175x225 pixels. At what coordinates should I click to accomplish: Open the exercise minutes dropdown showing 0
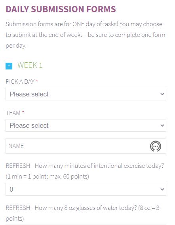(x=86, y=189)
